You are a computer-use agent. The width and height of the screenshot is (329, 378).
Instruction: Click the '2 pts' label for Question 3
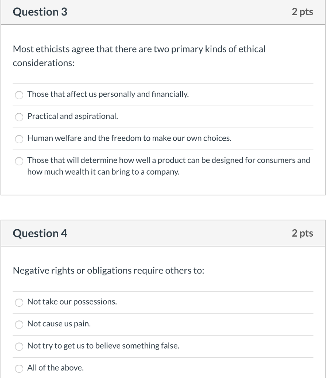(x=302, y=12)
